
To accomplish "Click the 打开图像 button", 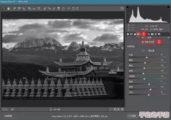I will pos(132,116).
